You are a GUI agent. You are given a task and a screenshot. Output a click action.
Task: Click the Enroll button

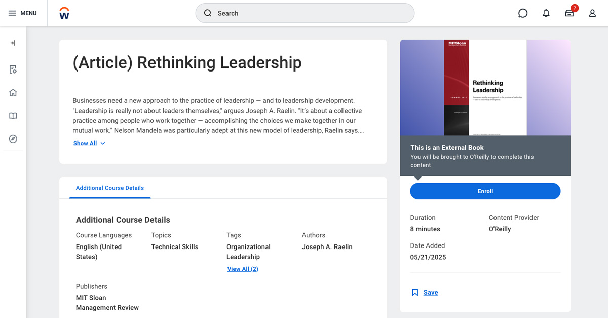click(x=485, y=191)
